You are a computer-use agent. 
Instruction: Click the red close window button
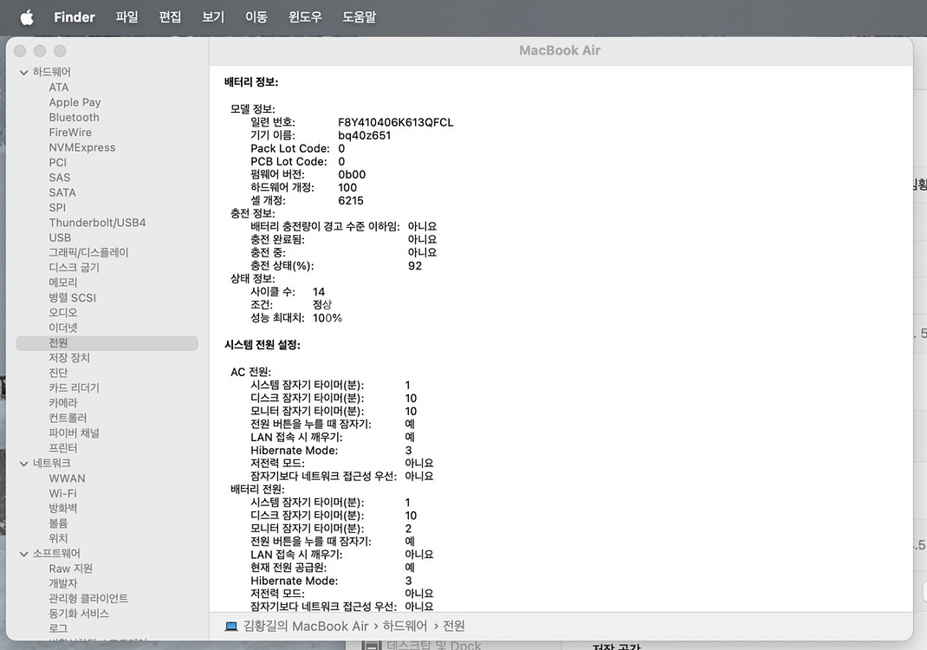tap(20, 51)
